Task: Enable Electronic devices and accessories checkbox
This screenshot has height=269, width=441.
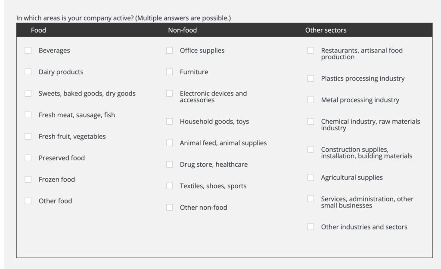Action: pos(169,93)
